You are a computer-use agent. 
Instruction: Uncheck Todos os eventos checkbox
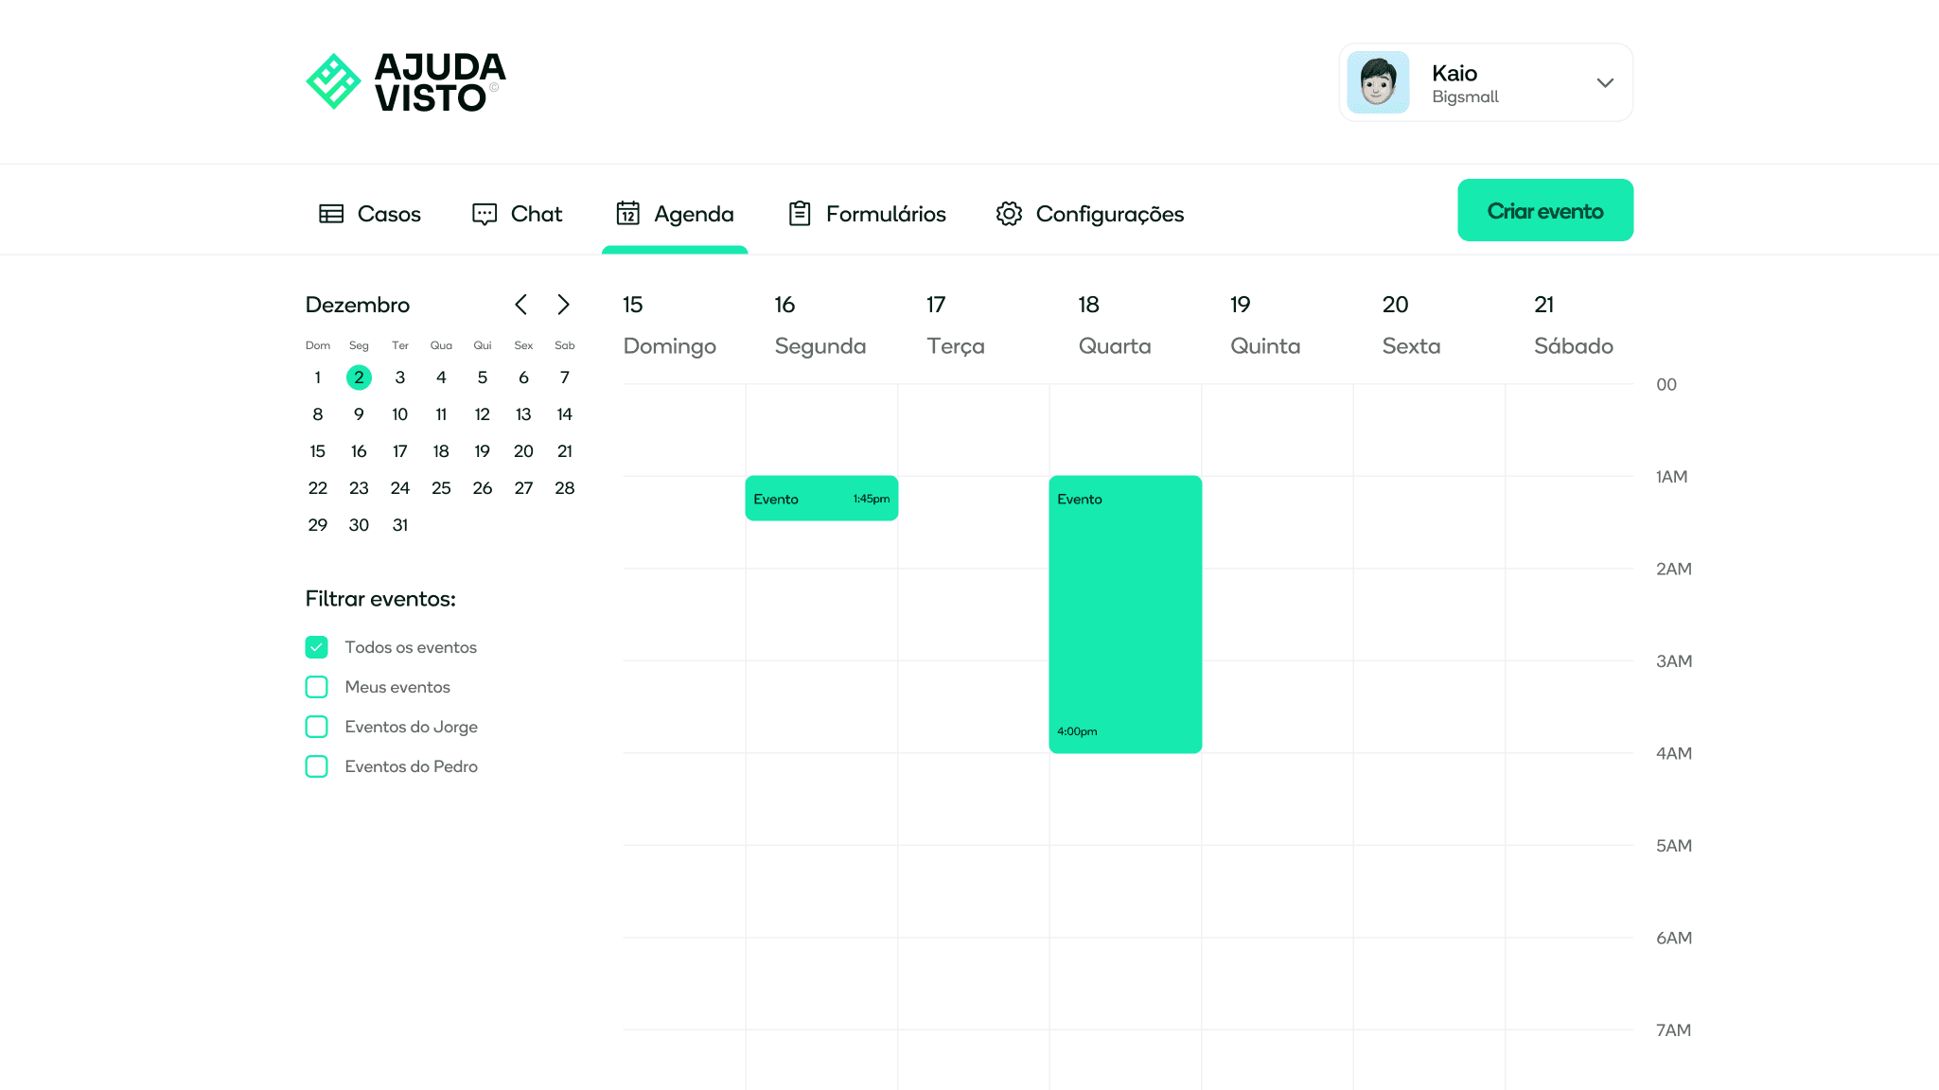pos(317,647)
